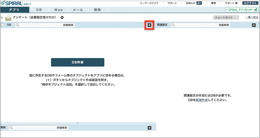Screen dimensions: 260x138
Task: Open the 管理 link
Action: tap(214, 3)
